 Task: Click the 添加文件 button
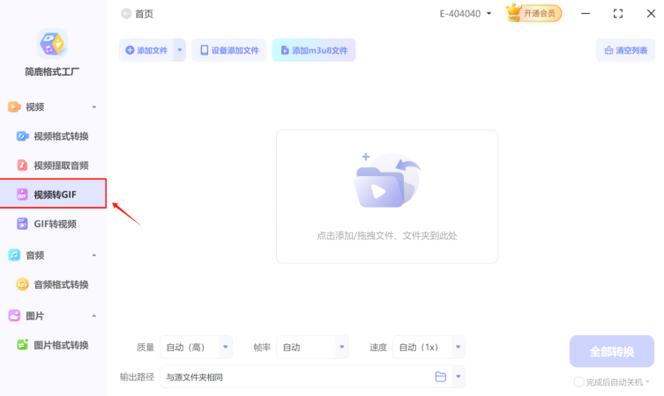tap(146, 50)
